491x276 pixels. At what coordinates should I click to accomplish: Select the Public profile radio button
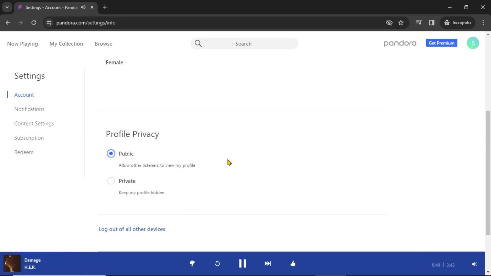point(111,154)
